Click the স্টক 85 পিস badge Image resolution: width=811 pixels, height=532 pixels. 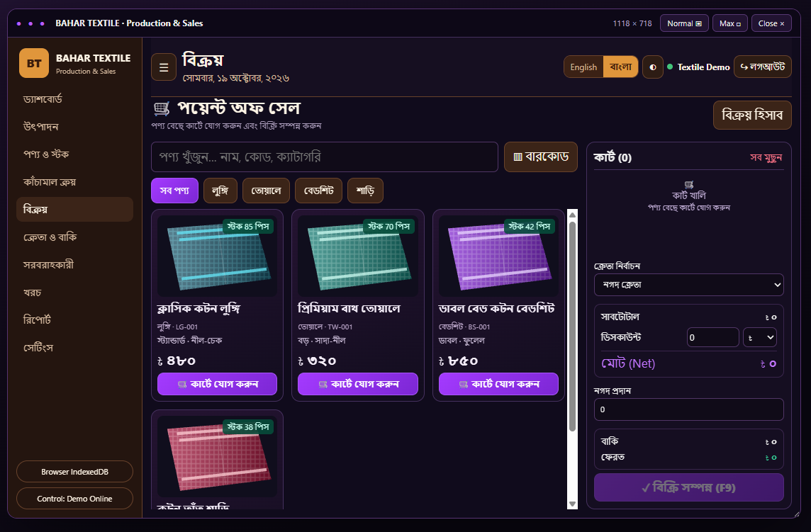(248, 227)
